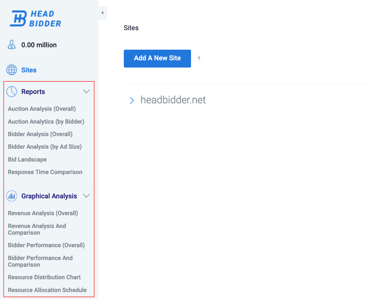View Response Time Comparison report
Viewport: 373px width, 299px height.
pyautogui.click(x=45, y=172)
